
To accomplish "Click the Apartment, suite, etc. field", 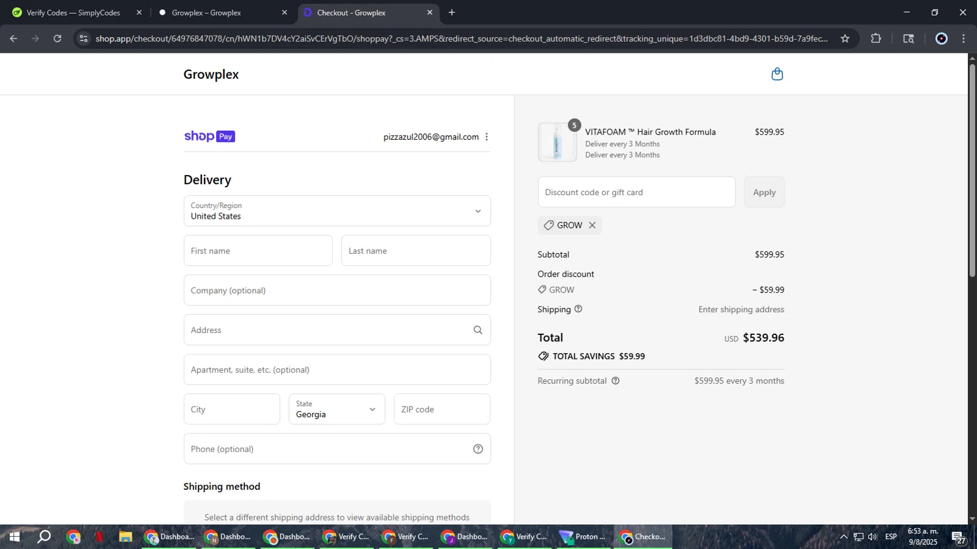I will point(337,369).
